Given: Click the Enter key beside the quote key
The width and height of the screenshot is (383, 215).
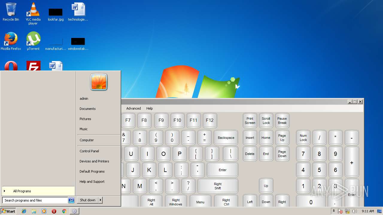Looking at the screenshot, I should pos(222,170).
